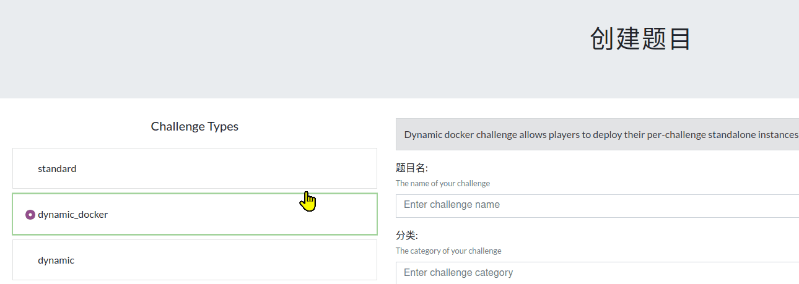Click the purple radio dot beside dynamic_docker
This screenshot has width=799, height=284.
point(30,215)
